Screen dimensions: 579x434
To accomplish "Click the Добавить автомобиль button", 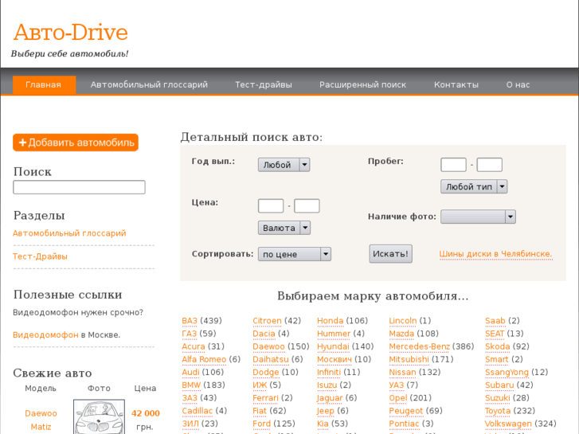I will click(76, 143).
